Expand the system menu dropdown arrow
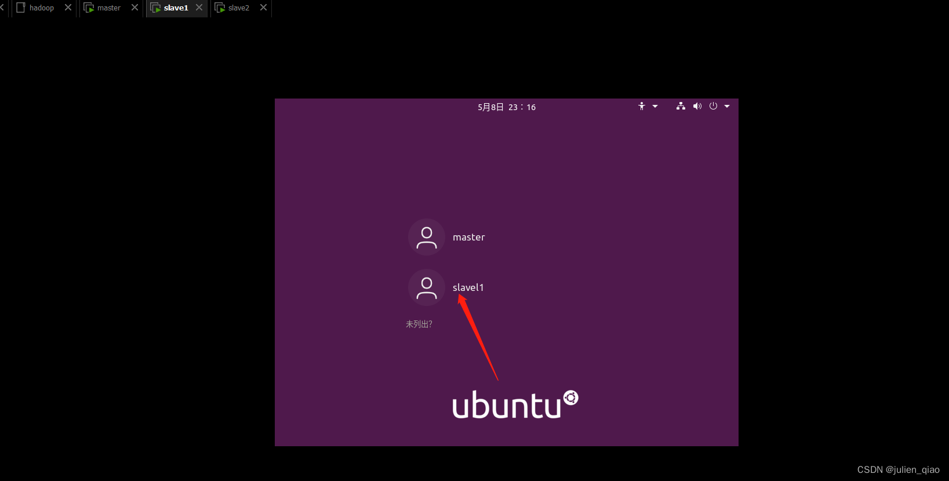The height and width of the screenshot is (481, 949). 727,106
